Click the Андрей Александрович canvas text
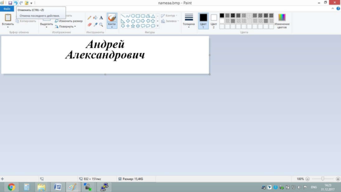The height and width of the screenshot is (192, 341). [x=105, y=50]
